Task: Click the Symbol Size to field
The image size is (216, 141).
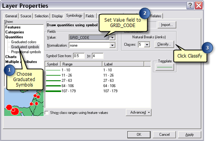Action: [x=97, y=56]
